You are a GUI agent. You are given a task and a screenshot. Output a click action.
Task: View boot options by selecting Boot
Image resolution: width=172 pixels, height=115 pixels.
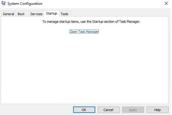coord(21,14)
